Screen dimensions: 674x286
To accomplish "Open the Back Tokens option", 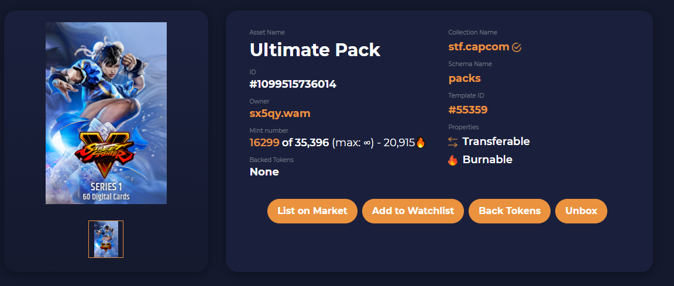I will 510,211.
